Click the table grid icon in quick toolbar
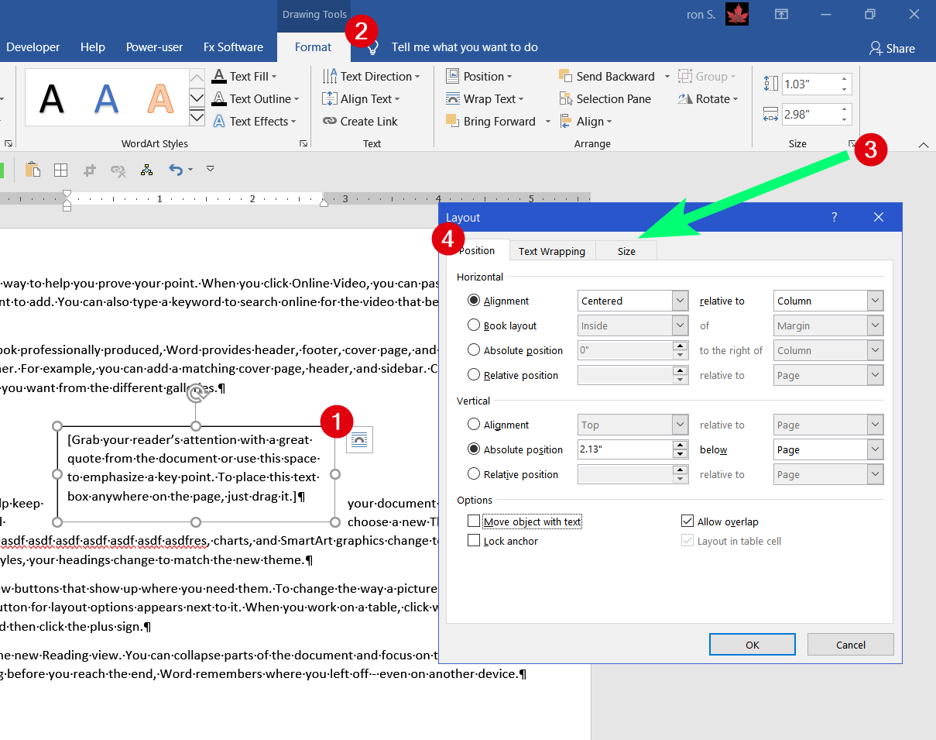Image resolution: width=936 pixels, height=740 pixels. tap(60, 170)
